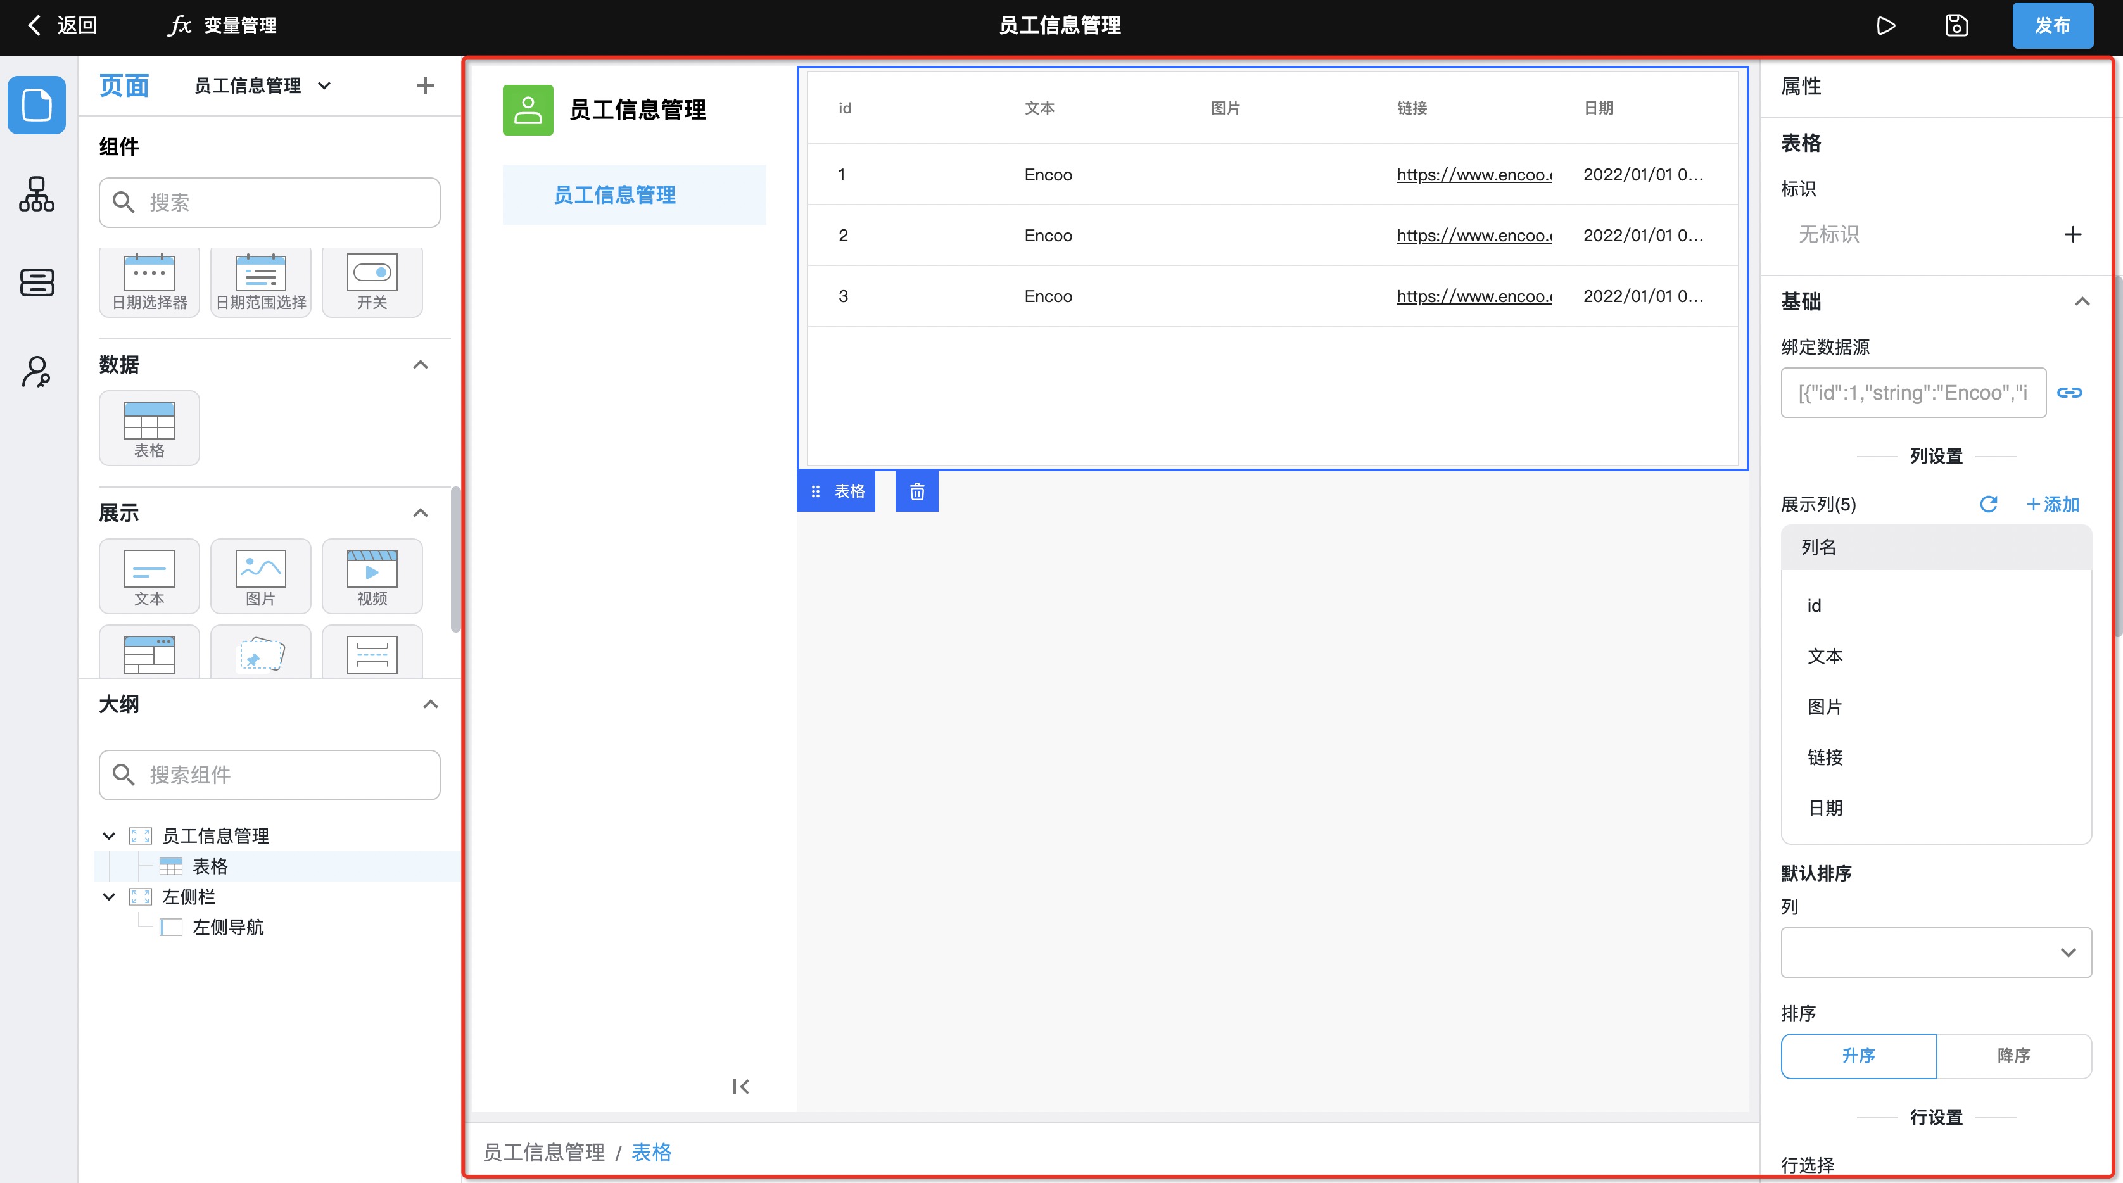Click the 返回 back arrow
The height and width of the screenshot is (1183, 2123).
[x=34, y=25]
